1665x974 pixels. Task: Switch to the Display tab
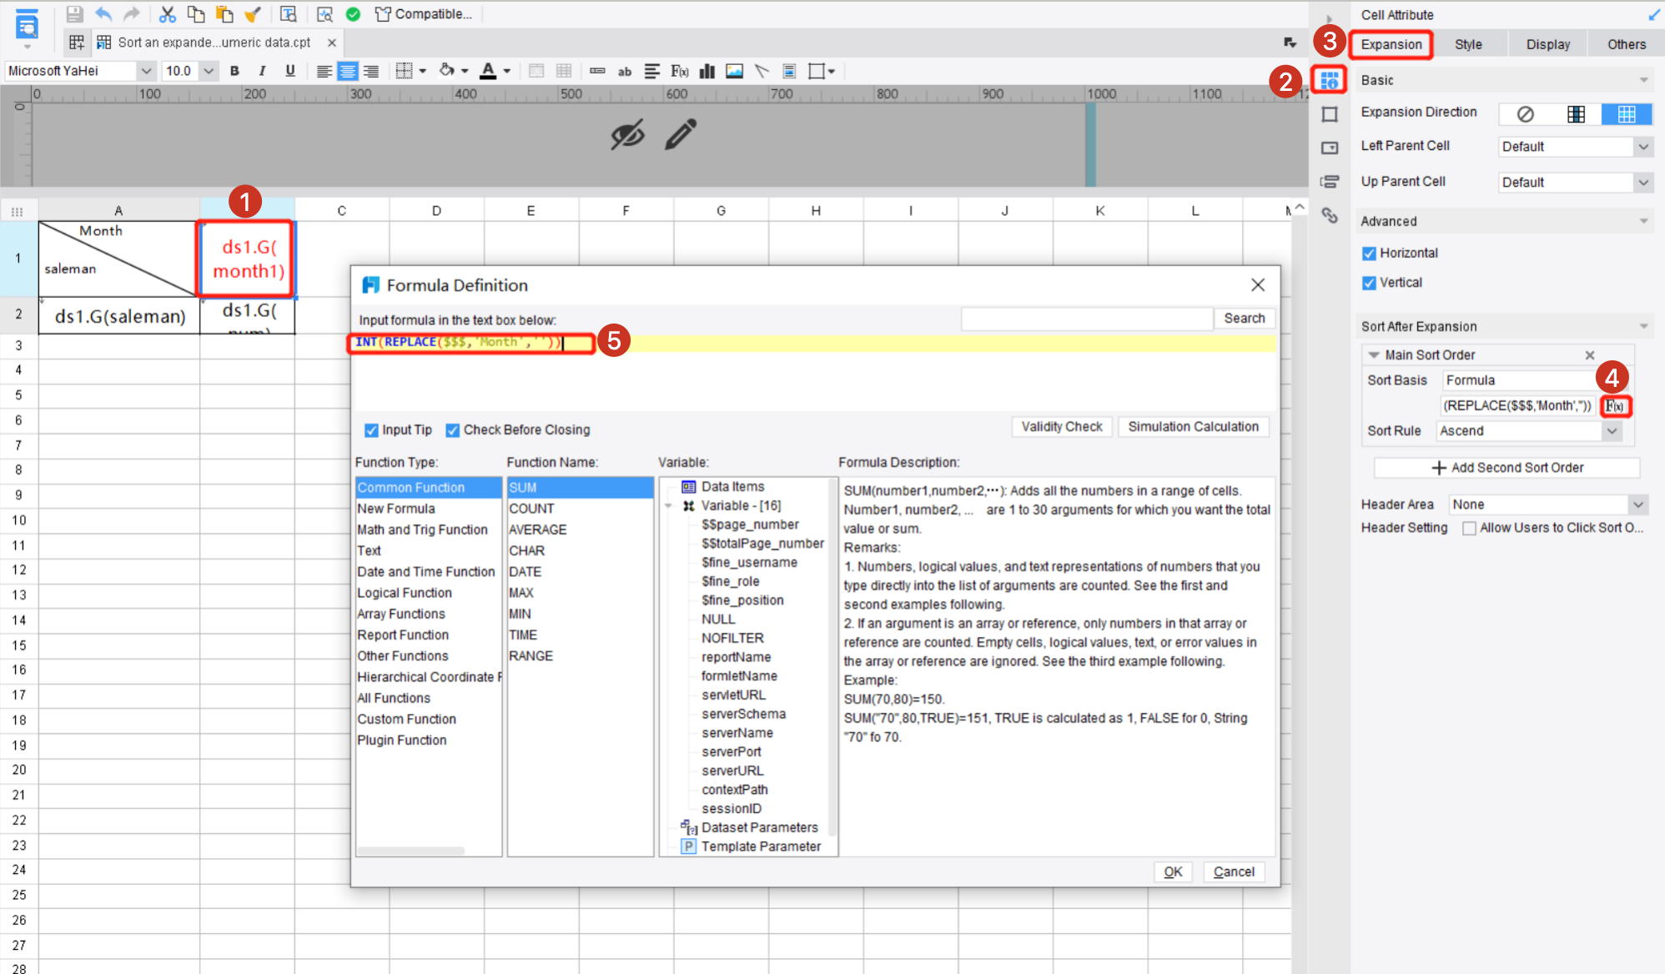(1548, 44)
